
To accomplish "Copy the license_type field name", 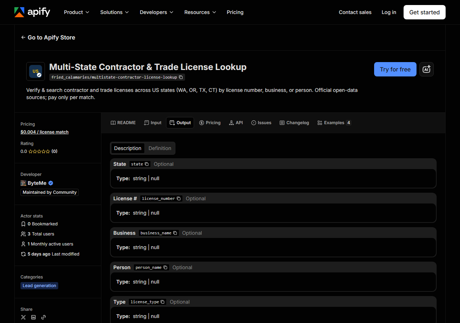I will coord(162,302).
